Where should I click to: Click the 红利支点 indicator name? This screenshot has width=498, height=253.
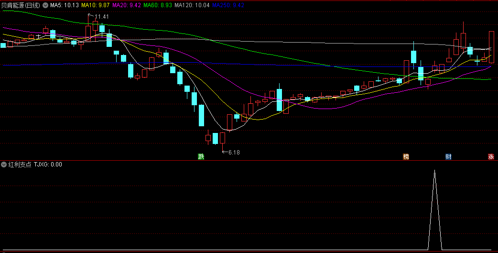coord(20,165)
